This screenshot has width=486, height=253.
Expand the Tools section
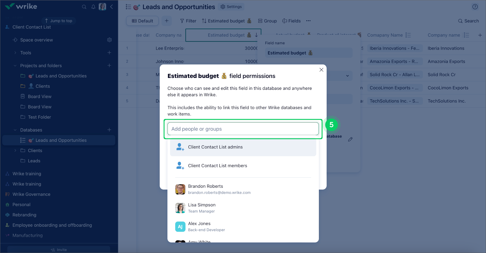[x=15, y=53]
